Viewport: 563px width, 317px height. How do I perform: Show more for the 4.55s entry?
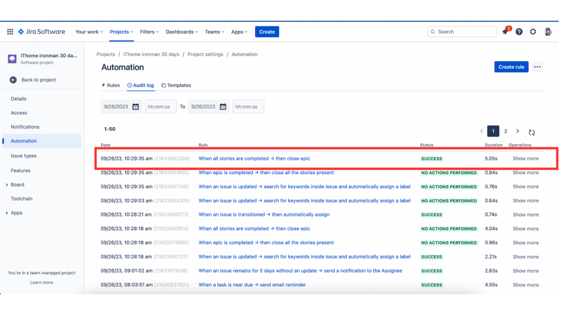(x=526, y=285)
